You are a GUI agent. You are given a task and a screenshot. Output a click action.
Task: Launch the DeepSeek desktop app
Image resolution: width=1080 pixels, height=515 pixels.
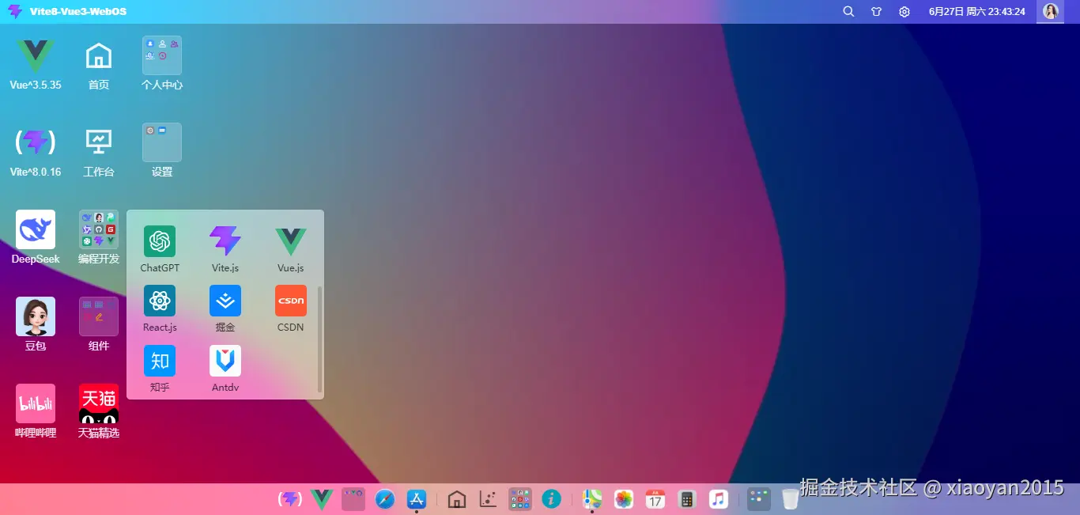(36, 229)
